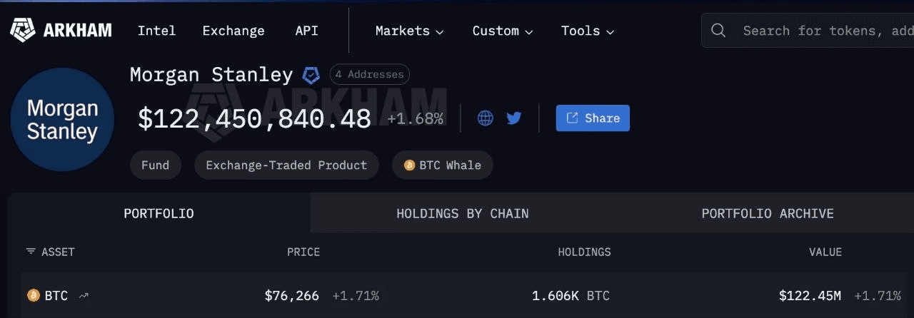Show the 4 Addresses badge
The height and width of the screenshot is (318, 914).
click(369, 74)
